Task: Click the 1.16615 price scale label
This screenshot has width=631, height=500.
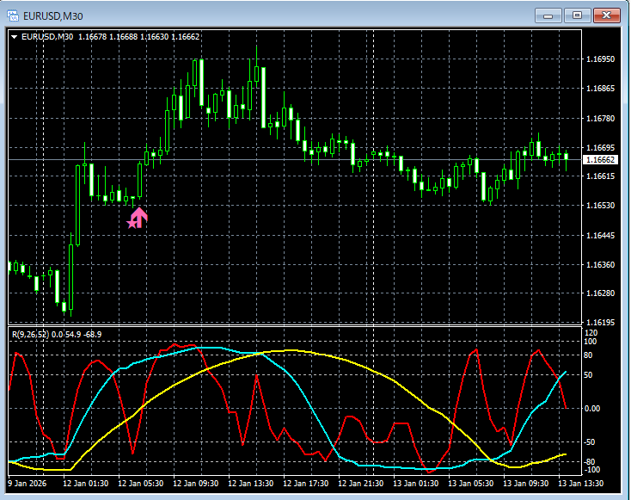Action: 600,176
